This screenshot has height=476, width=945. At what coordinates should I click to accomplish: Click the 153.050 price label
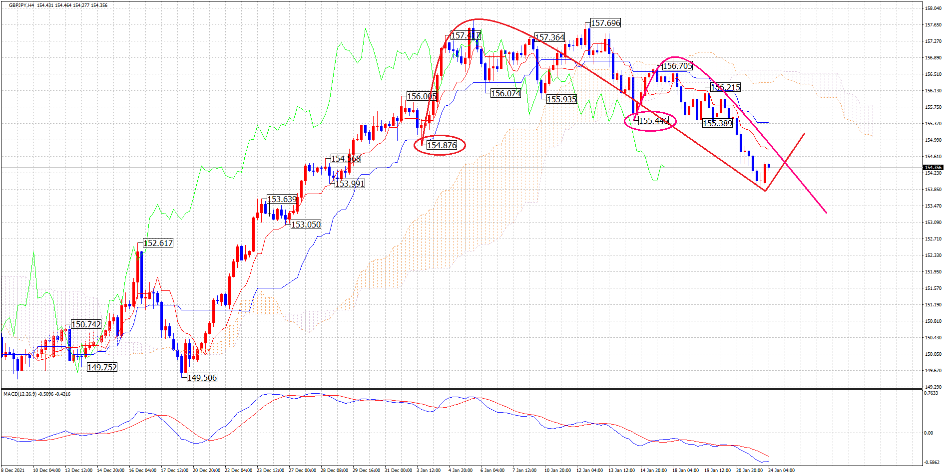[306, 225]
